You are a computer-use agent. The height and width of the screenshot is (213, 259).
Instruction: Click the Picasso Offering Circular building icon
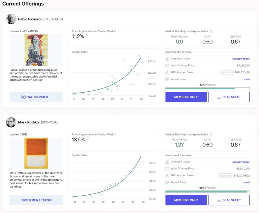coord(167,59)
